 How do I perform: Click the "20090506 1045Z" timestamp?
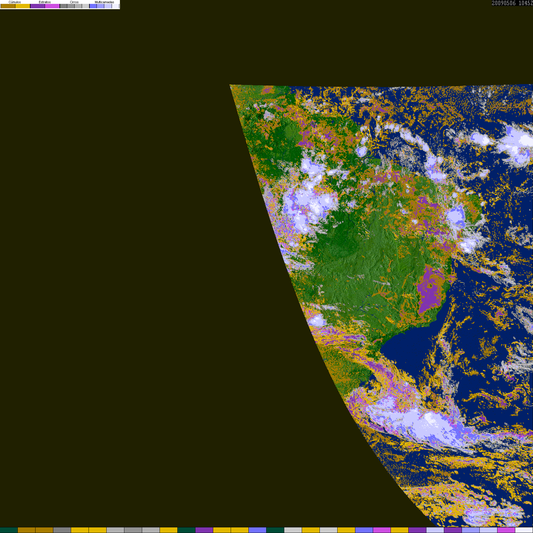512,3
